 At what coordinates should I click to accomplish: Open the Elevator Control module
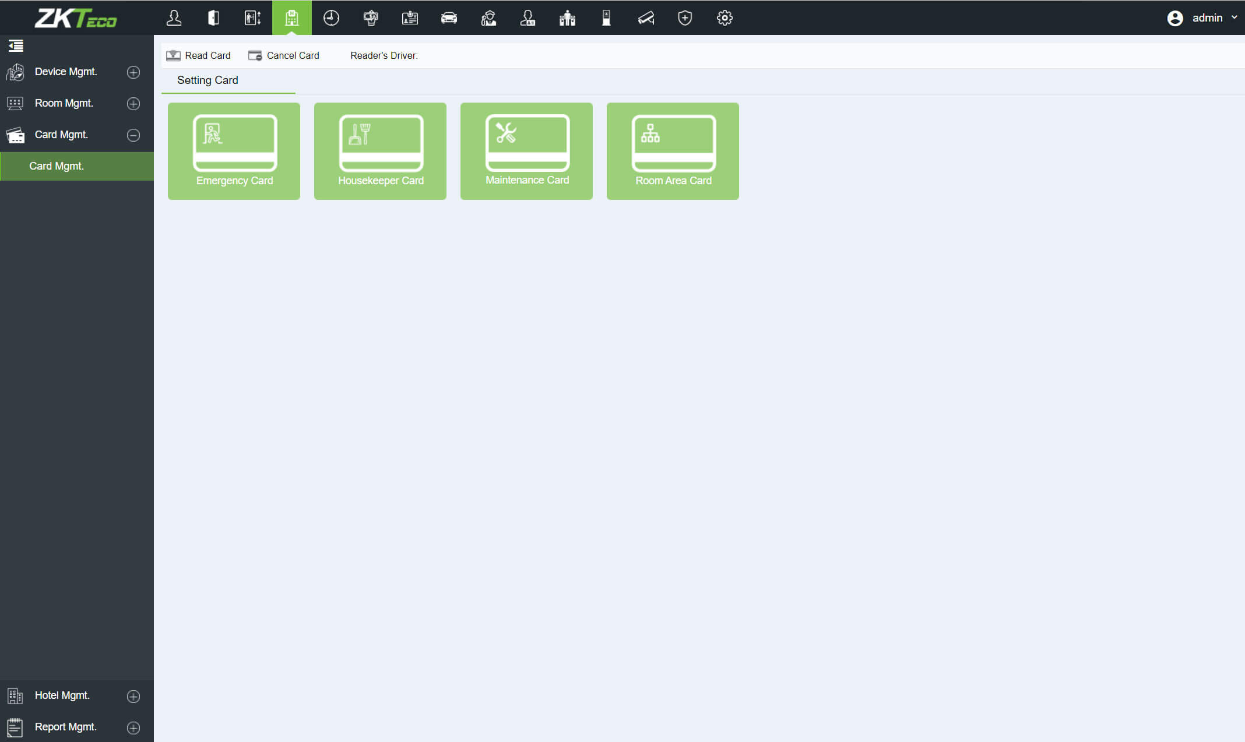tap(252, 17)
